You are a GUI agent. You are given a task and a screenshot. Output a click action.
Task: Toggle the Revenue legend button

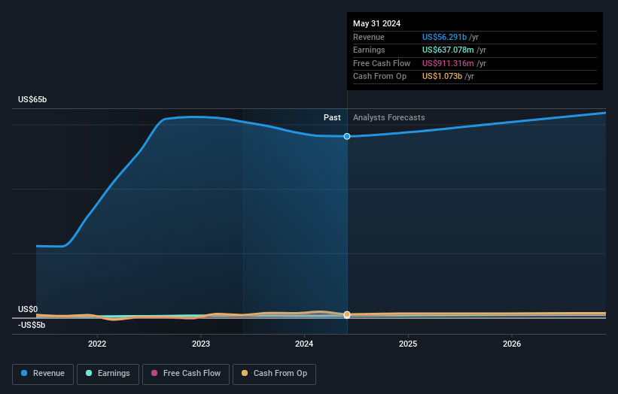click(x=43, y=374)
